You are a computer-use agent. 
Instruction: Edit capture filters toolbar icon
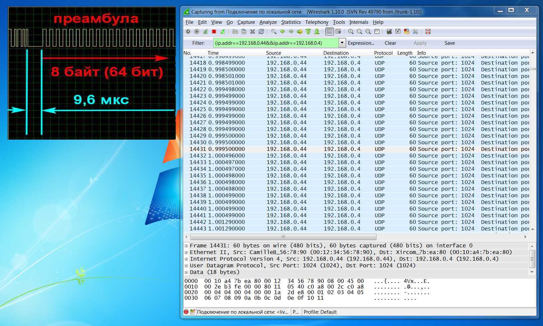[x=389, y=32]
